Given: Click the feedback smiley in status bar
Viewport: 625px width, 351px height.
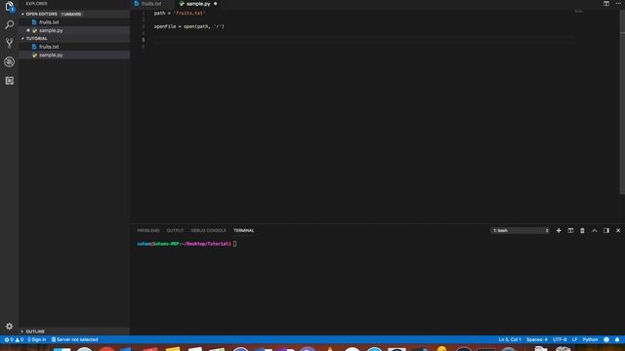Looking at the screenshot, I should [x=606, y=339].
